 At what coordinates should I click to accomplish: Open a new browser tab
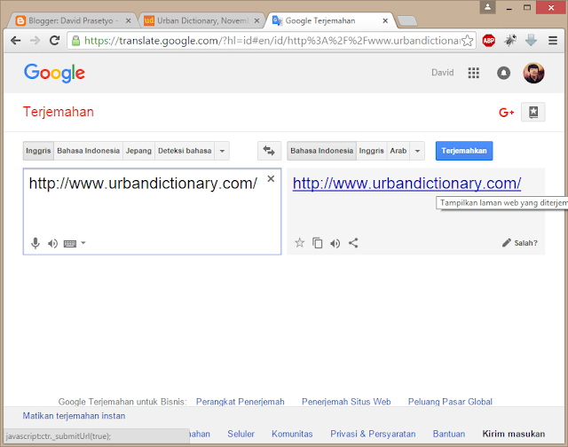[407, 20]
